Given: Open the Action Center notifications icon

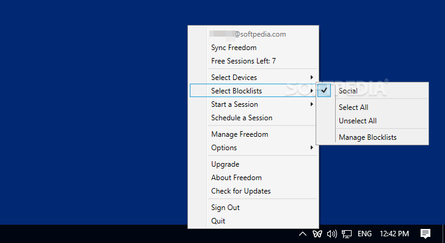Looking at the screenshot, I should tap(425, 234).
